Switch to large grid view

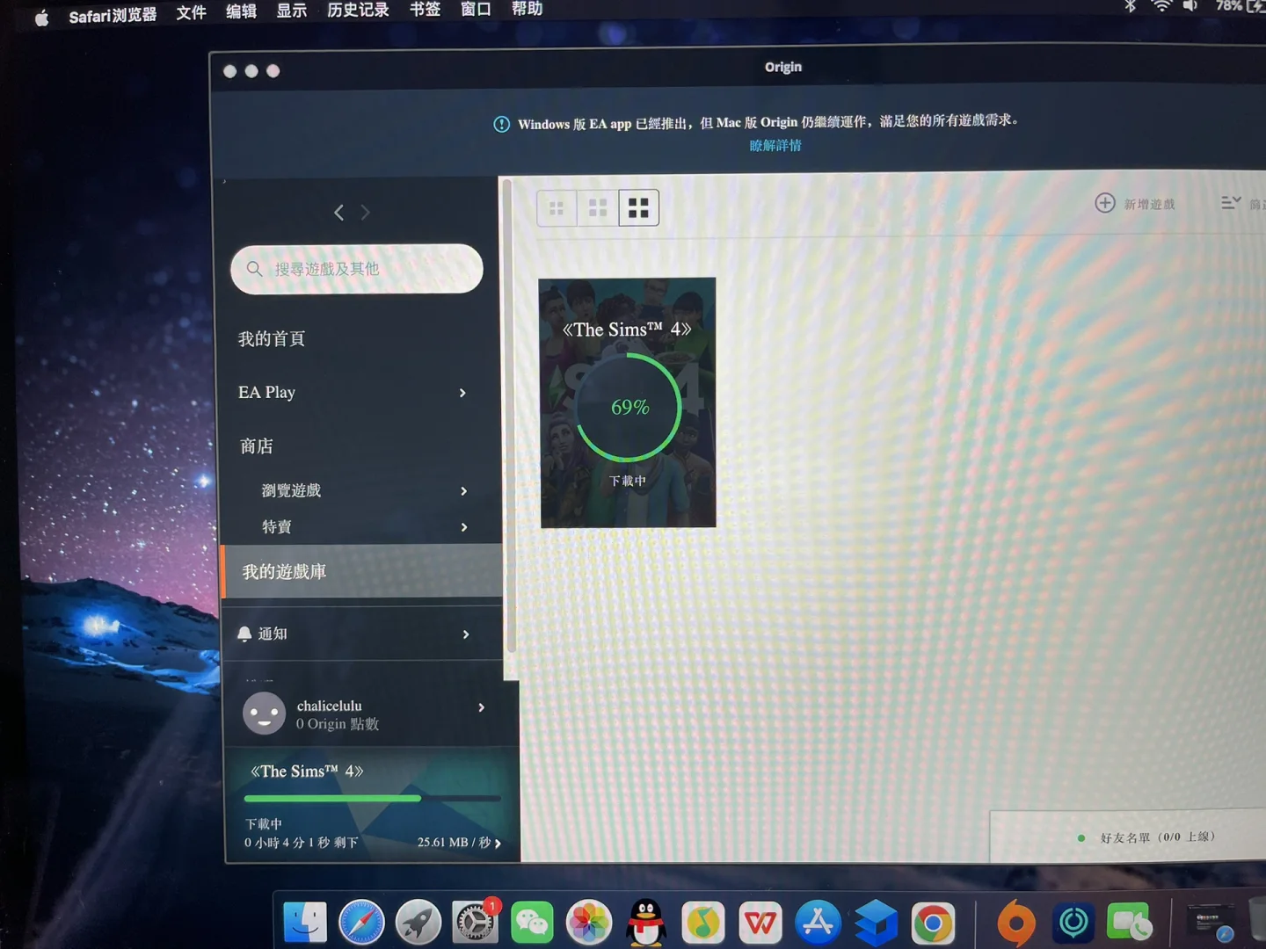(x=639, y=208)
